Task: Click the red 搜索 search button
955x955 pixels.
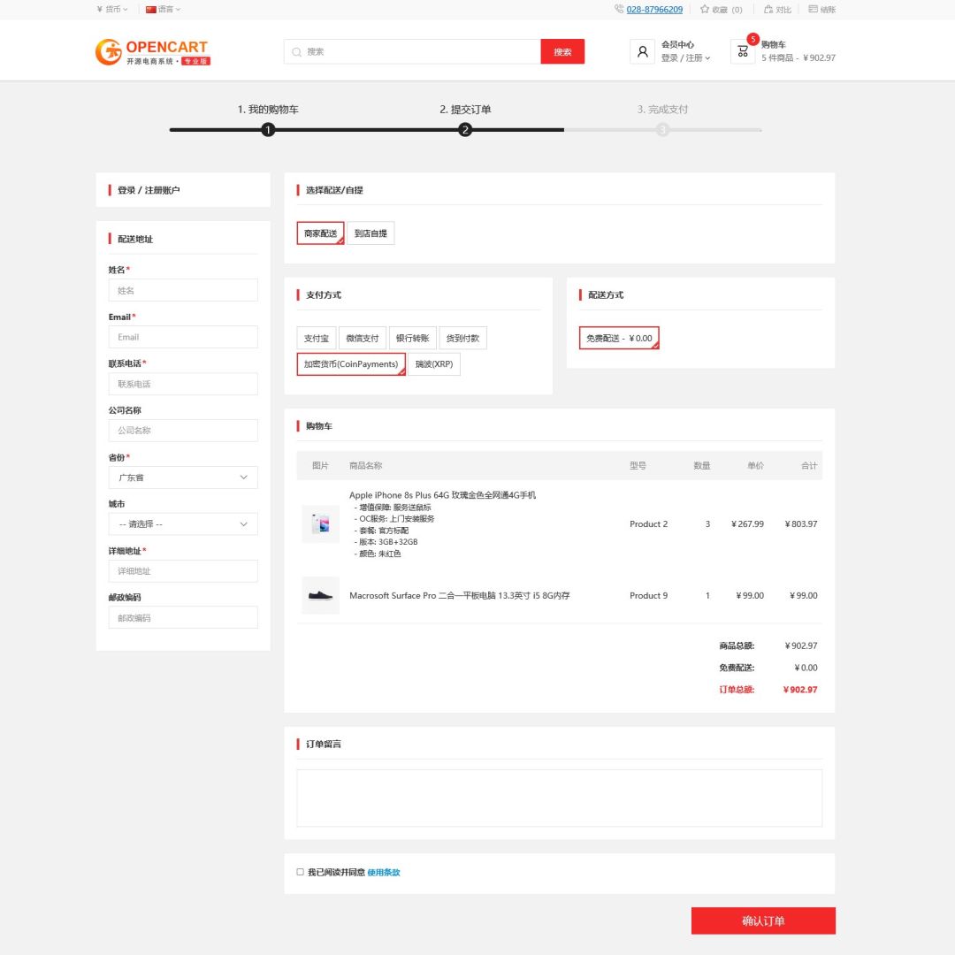Action: pyautogui.click(x=562, y=52)
